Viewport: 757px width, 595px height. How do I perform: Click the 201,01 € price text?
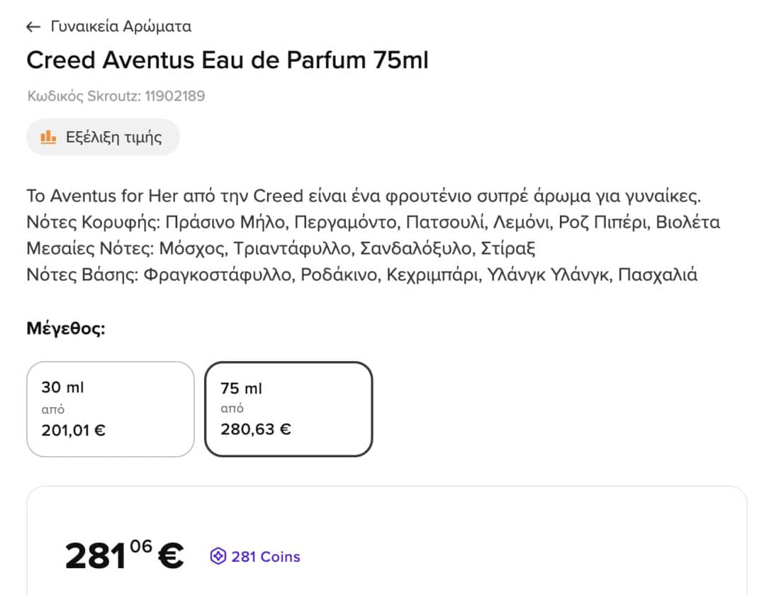point(74,429)
